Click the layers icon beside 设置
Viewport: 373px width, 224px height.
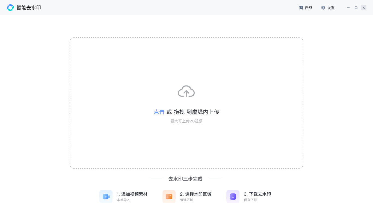click(323, 8)
